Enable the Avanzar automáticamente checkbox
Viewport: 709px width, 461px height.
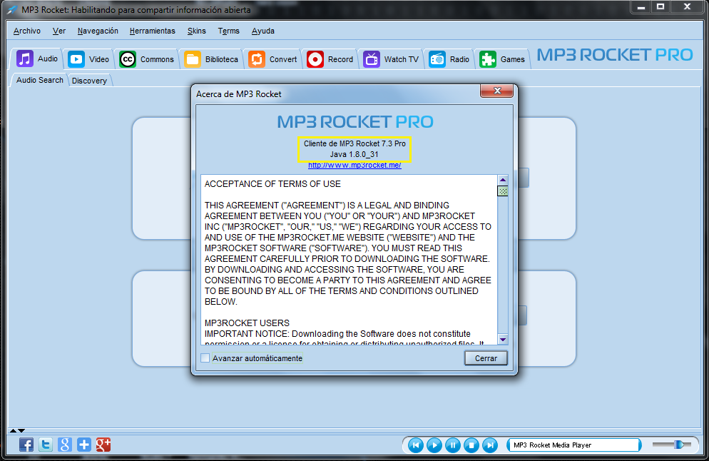(205, 358)
